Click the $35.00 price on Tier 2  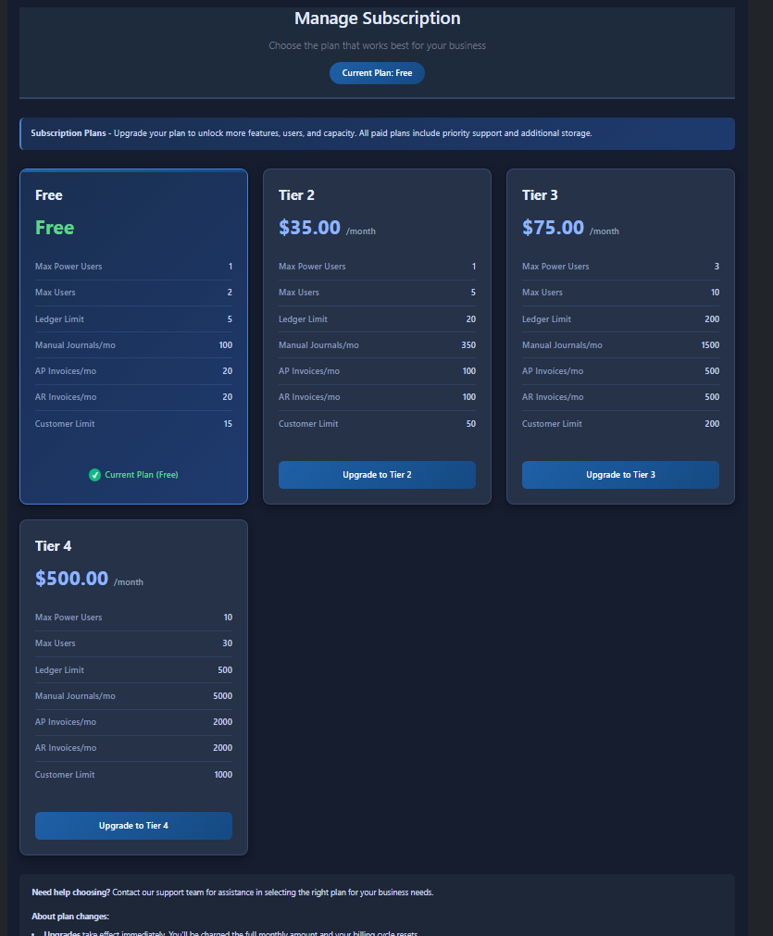(x=309, y=228)
